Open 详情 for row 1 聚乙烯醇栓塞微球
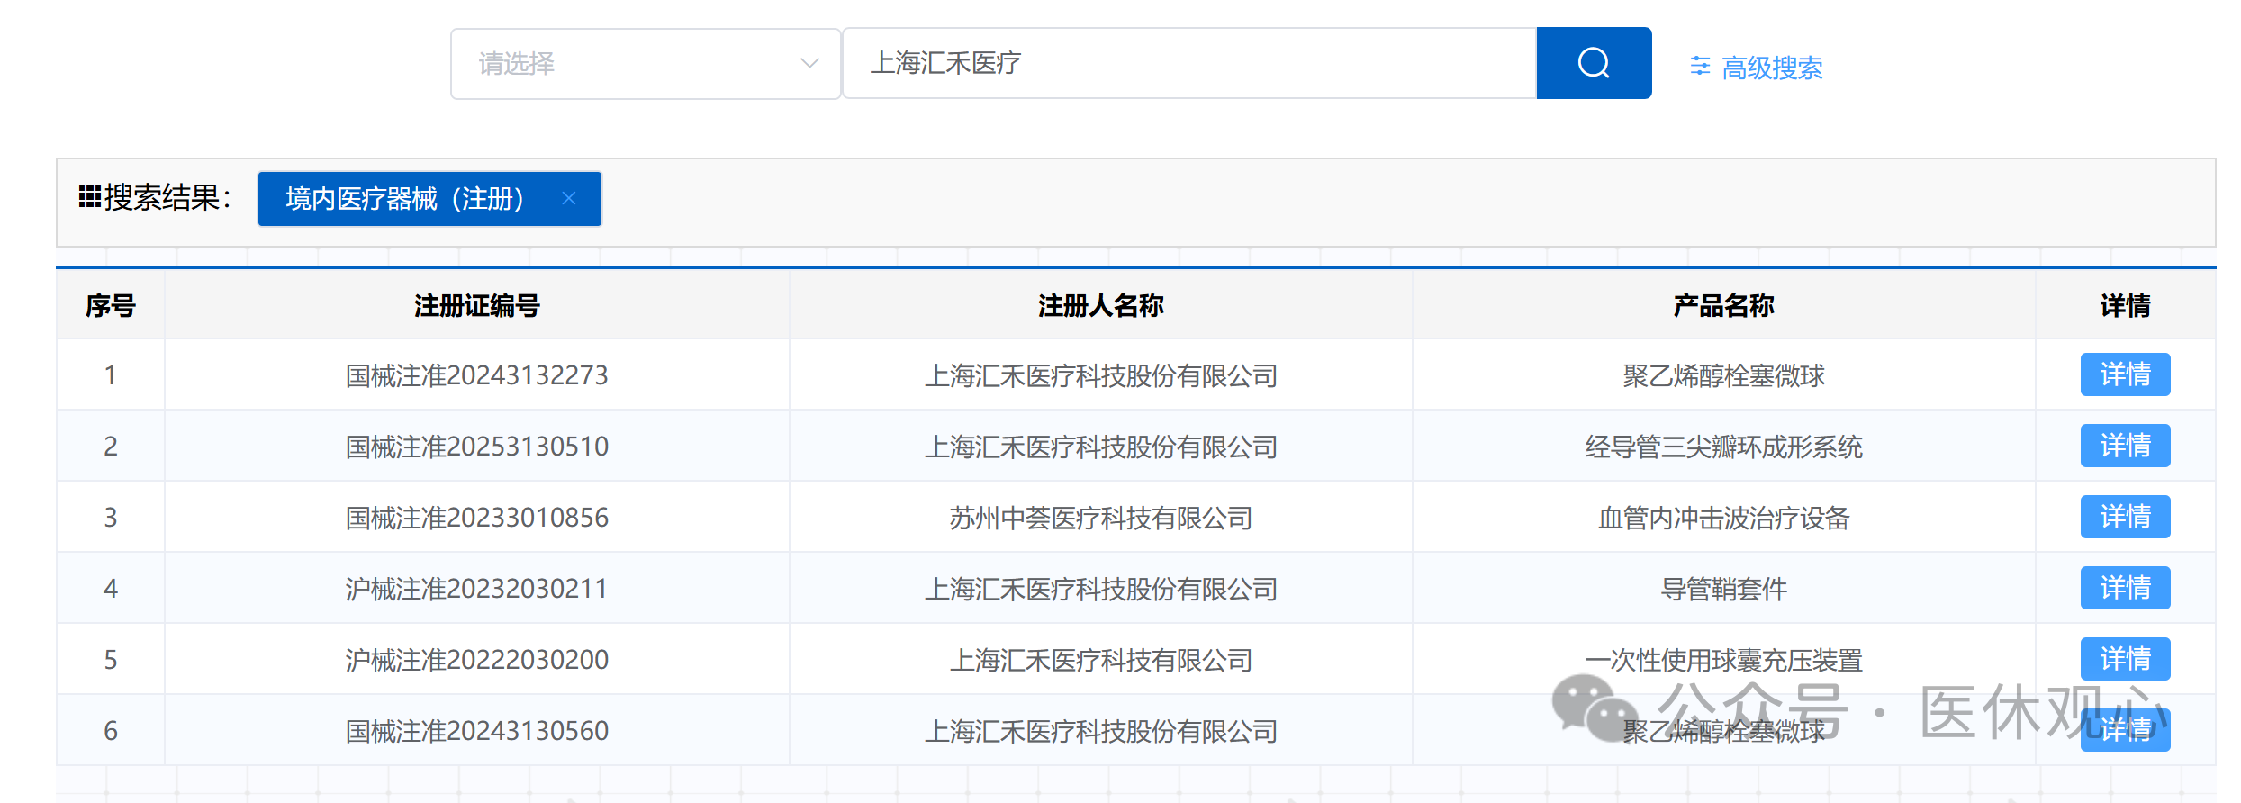Screen dimensions: 2241x803 (x=2124, y=374)
